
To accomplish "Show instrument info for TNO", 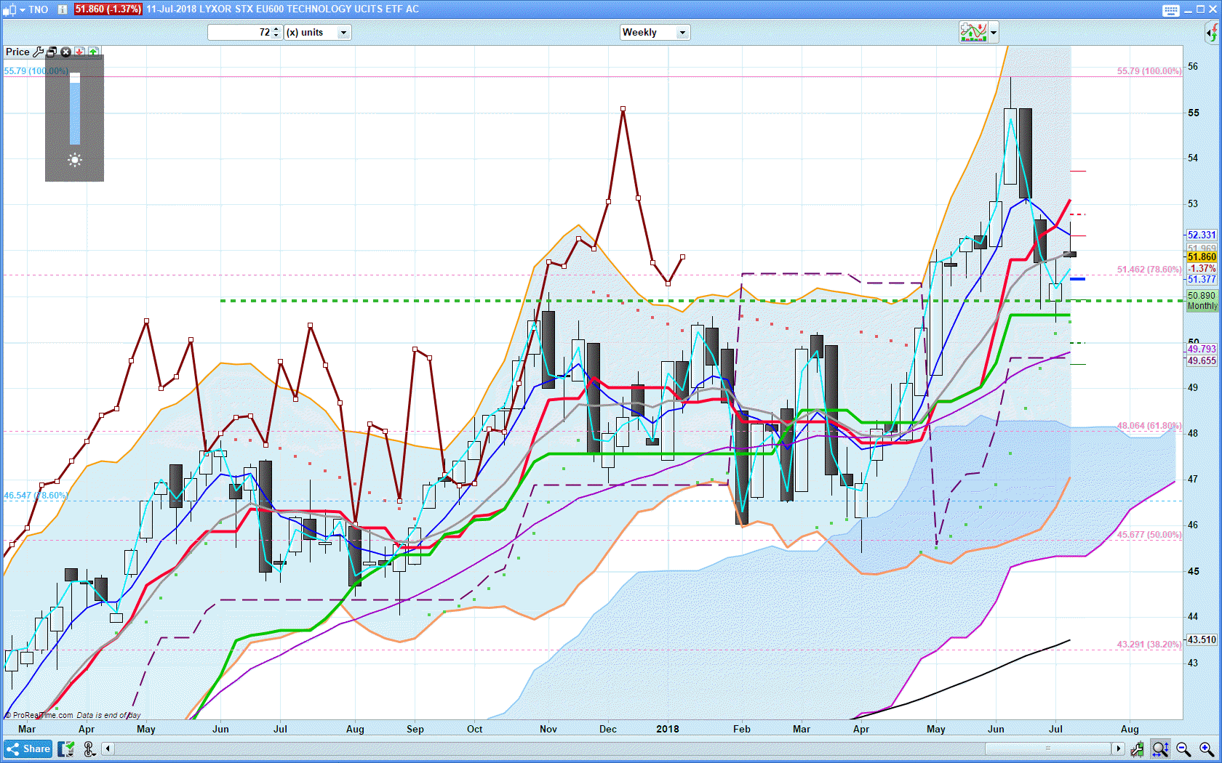I will point(63,9).
